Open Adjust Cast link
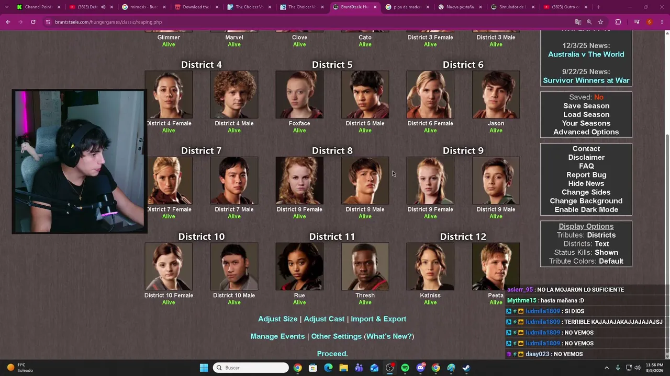This screenshot has width=670, height=376. coord(324,319)
